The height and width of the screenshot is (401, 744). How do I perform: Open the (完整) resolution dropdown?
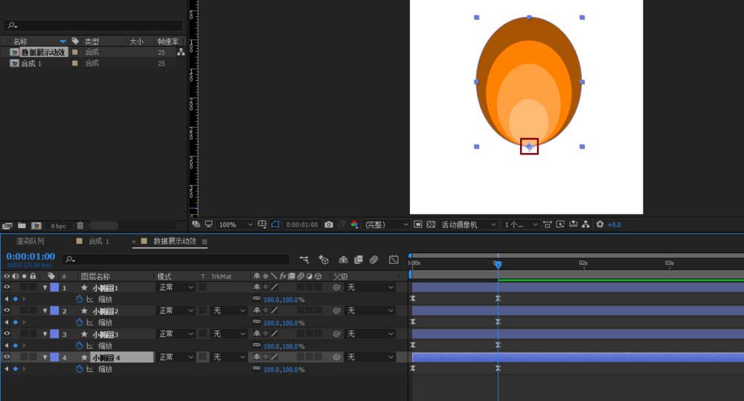[386, 224]
